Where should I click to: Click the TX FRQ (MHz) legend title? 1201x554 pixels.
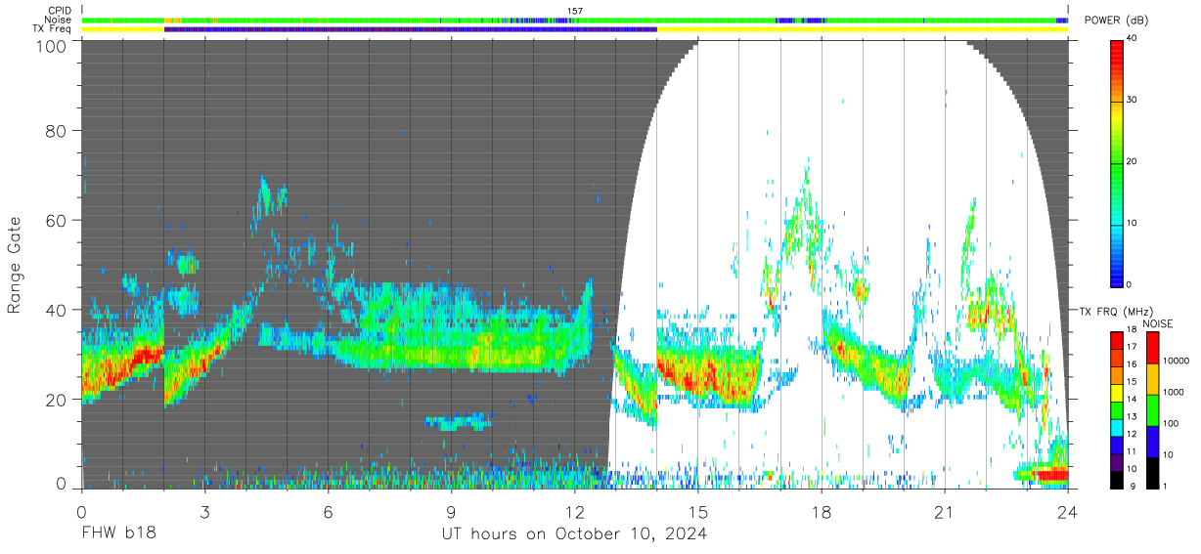click(1117, 312)
